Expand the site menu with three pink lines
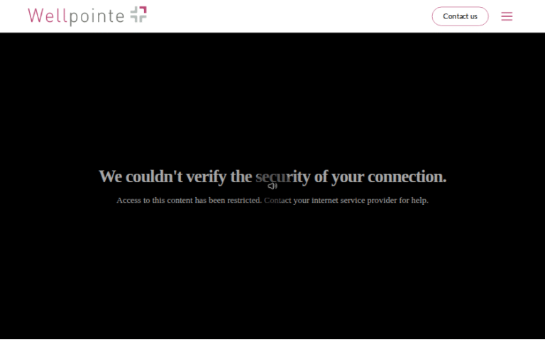The image size is (545, 363). coord(507,16)
